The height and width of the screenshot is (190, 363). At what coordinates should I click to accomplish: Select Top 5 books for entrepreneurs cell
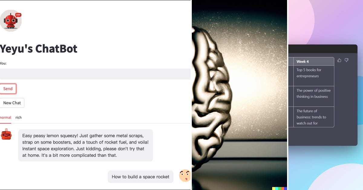tap(314, 76)
